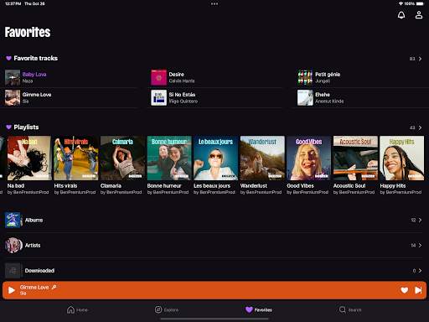Expand the Albums row chevron
Screen dimensions: 429x322
pos(420,221)
